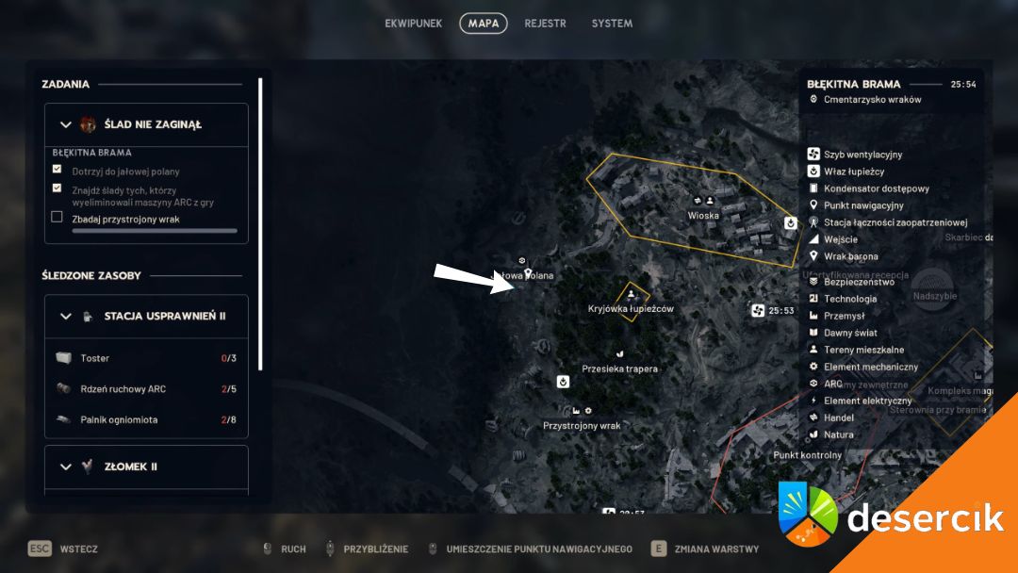The width and height of the screenshot is (1018, 573).
Task: Switch to the Ekwipunek tab
Action: pyautogui.click(x=413, y=24)
